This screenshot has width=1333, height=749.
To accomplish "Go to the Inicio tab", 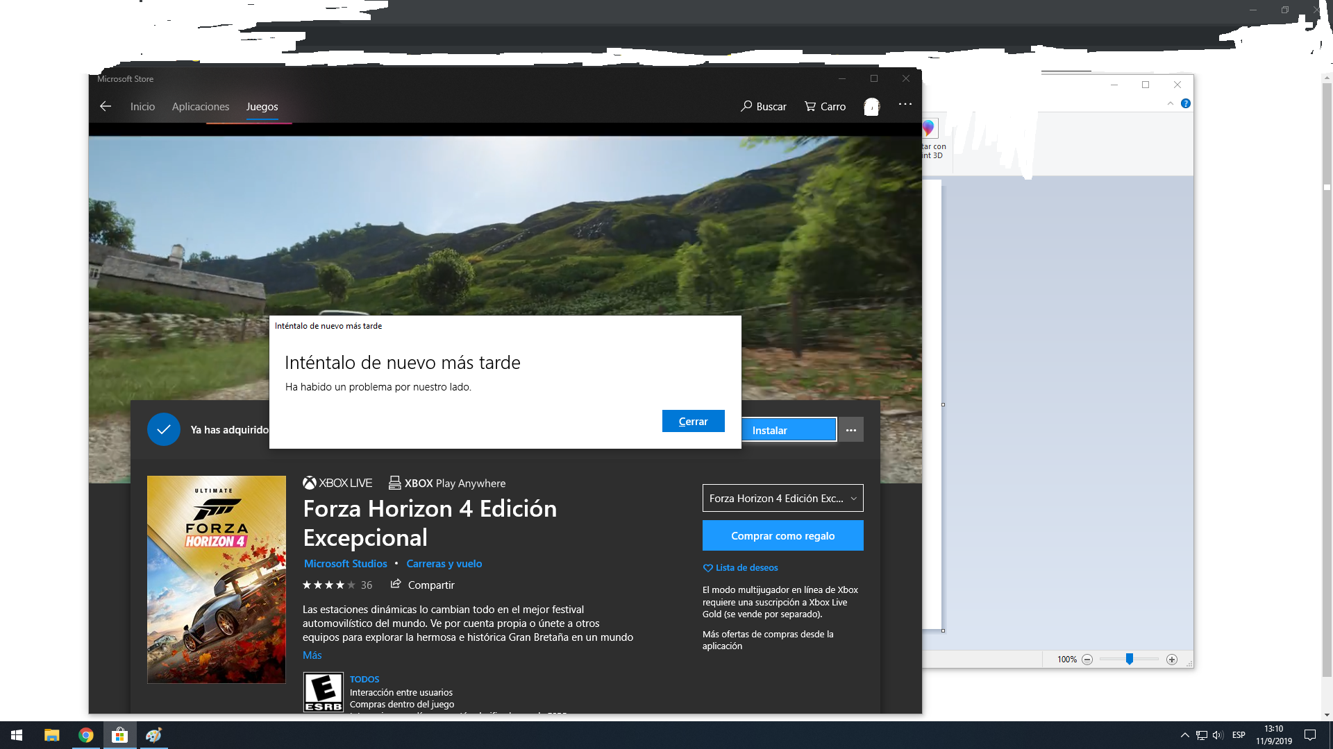I will tap(142, 106).
